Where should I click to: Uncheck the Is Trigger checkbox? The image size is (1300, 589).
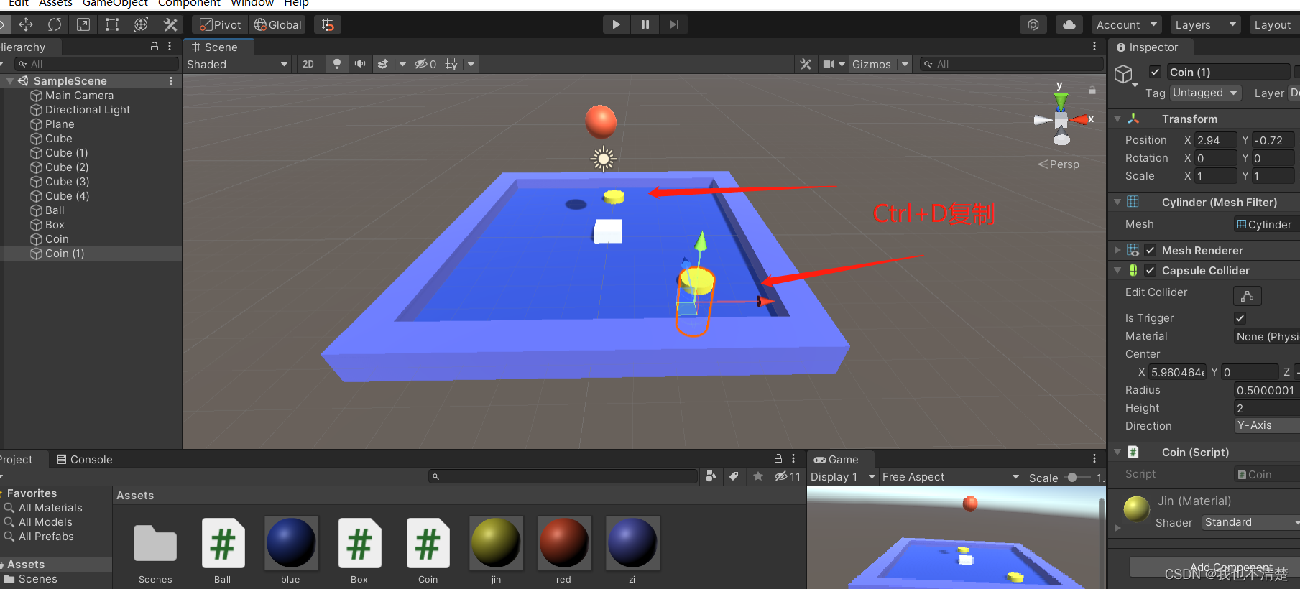coord(1240,318)
